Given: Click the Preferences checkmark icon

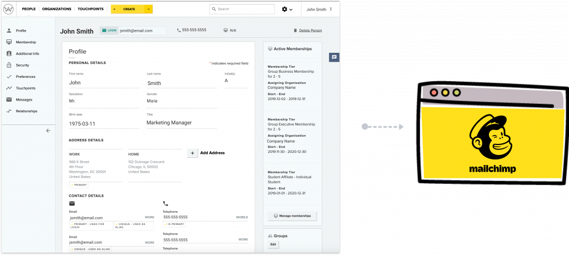Looking at the screenshot, I should point(9,77).
